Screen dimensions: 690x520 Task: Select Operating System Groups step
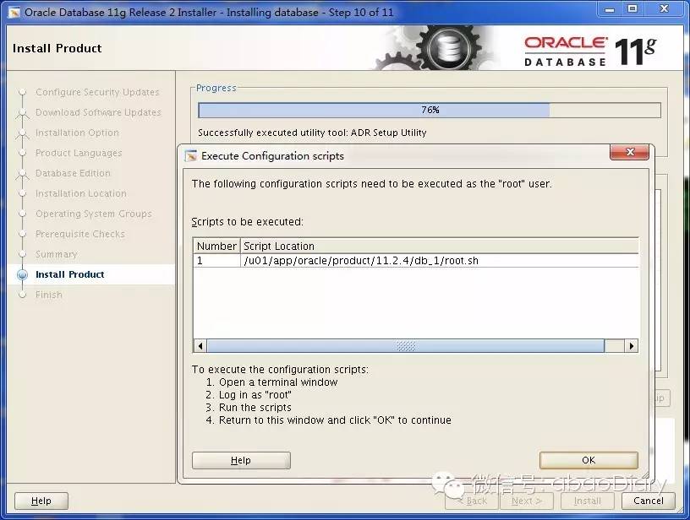click(93, 214)
